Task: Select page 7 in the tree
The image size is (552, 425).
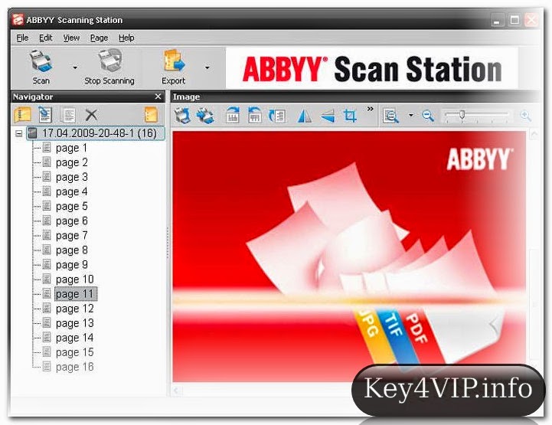Action: click(x=71, y=236)
